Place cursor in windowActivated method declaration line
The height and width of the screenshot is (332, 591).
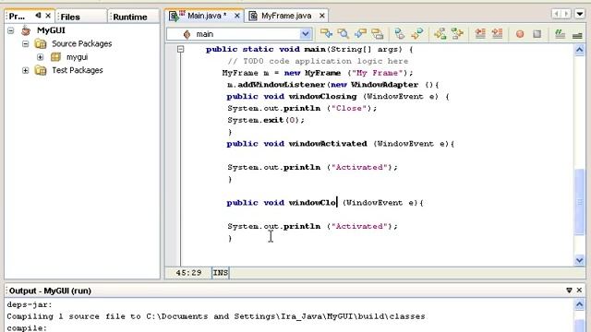click(x=341, y=144)
